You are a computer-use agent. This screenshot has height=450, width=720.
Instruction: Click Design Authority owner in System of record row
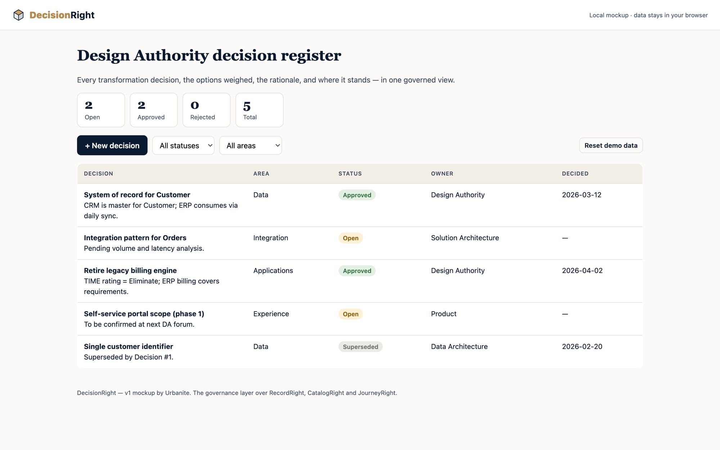pos(458,195)
